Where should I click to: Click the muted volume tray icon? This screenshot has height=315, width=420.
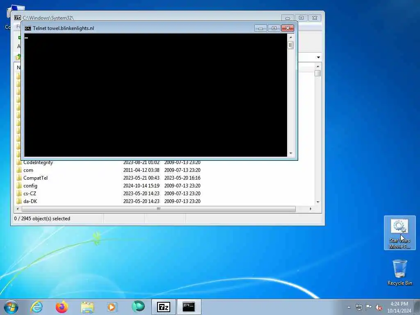coord(379,307)
